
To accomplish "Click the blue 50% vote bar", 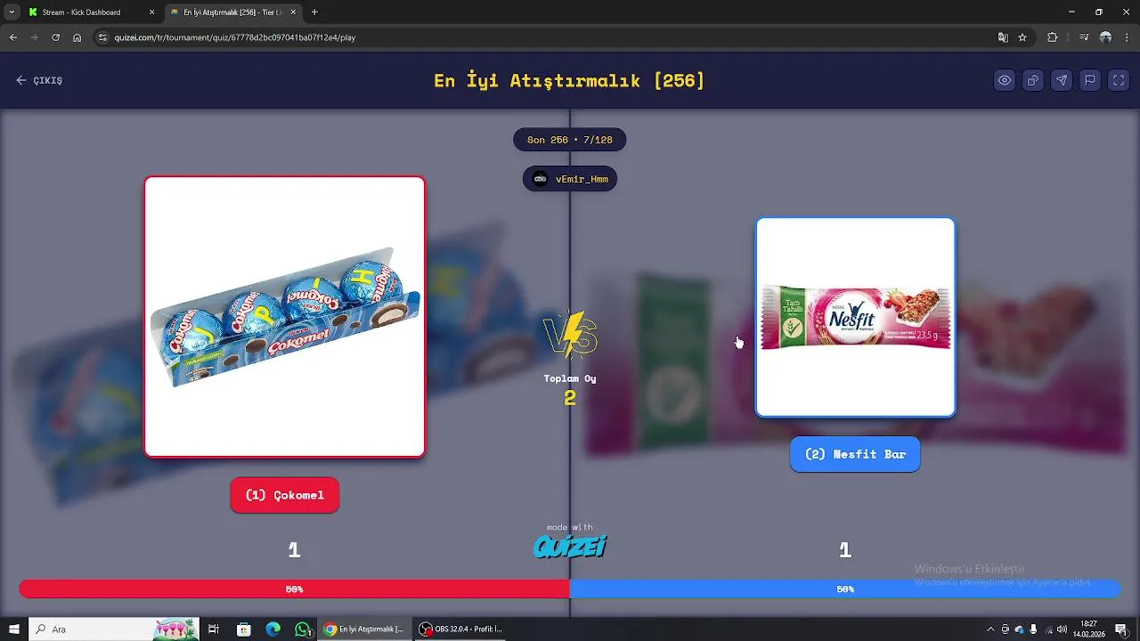I will [x=845, y=588].
